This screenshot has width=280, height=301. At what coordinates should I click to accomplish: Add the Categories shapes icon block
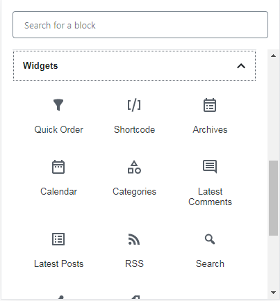134,167
